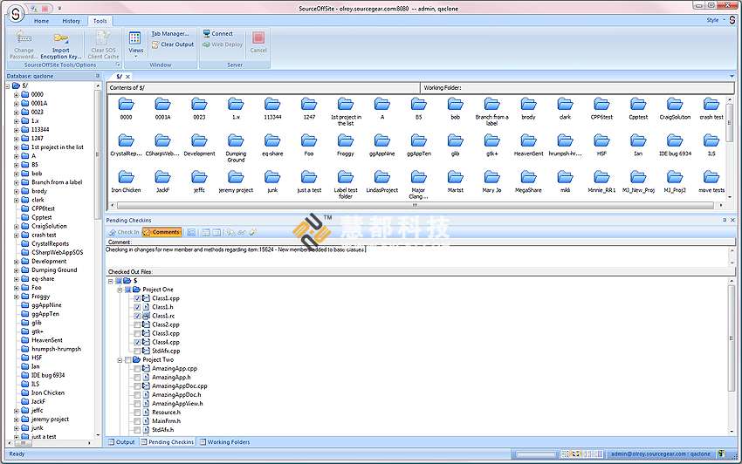Select Resource.h file in checked out list
The image size is (742, 464).
[166, 413]
